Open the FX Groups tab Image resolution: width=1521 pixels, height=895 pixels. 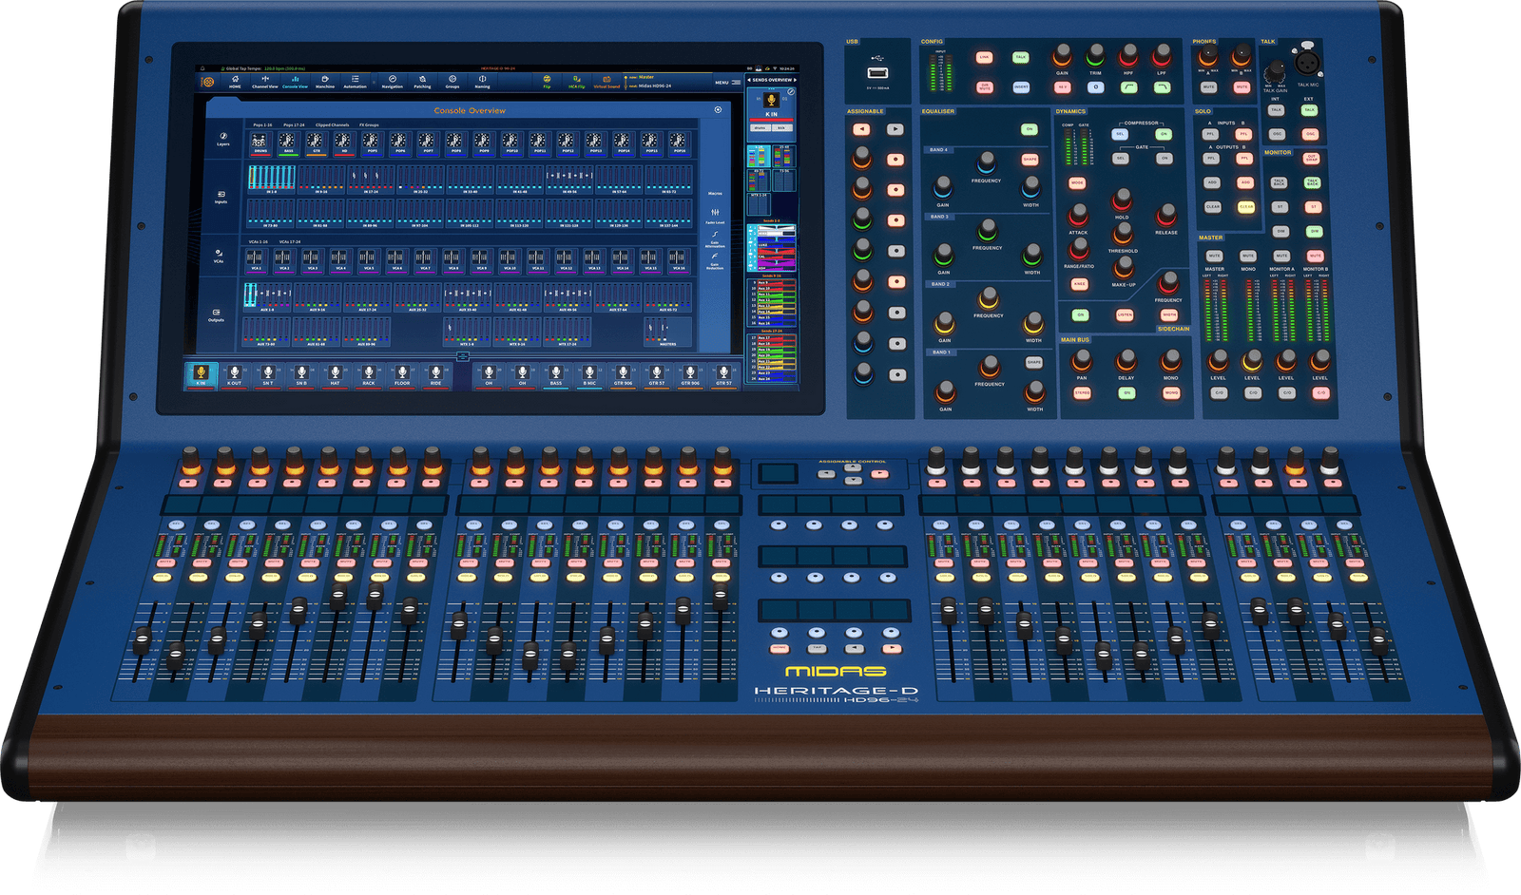[x=369, y=124]
